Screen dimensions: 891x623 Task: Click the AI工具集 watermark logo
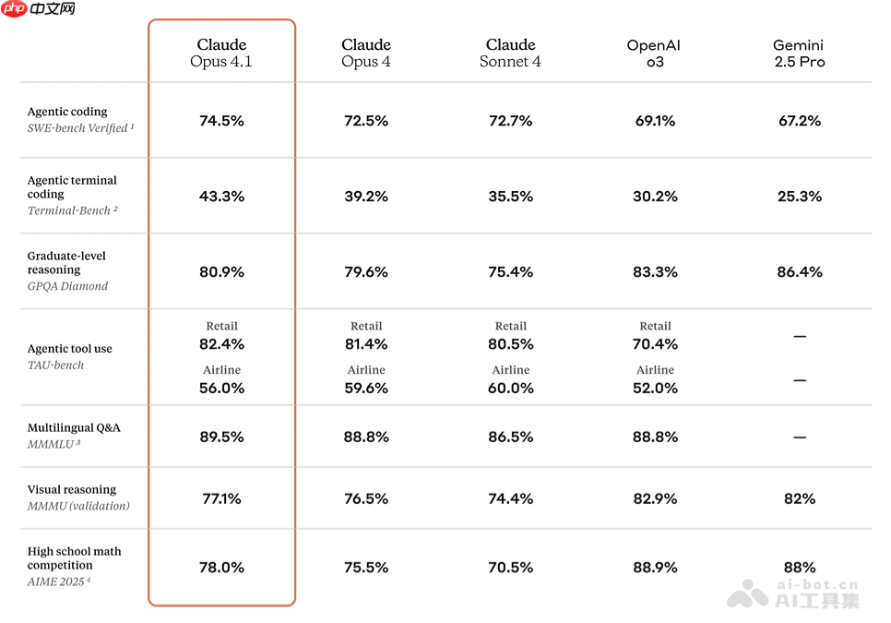(x=793, y=598)
